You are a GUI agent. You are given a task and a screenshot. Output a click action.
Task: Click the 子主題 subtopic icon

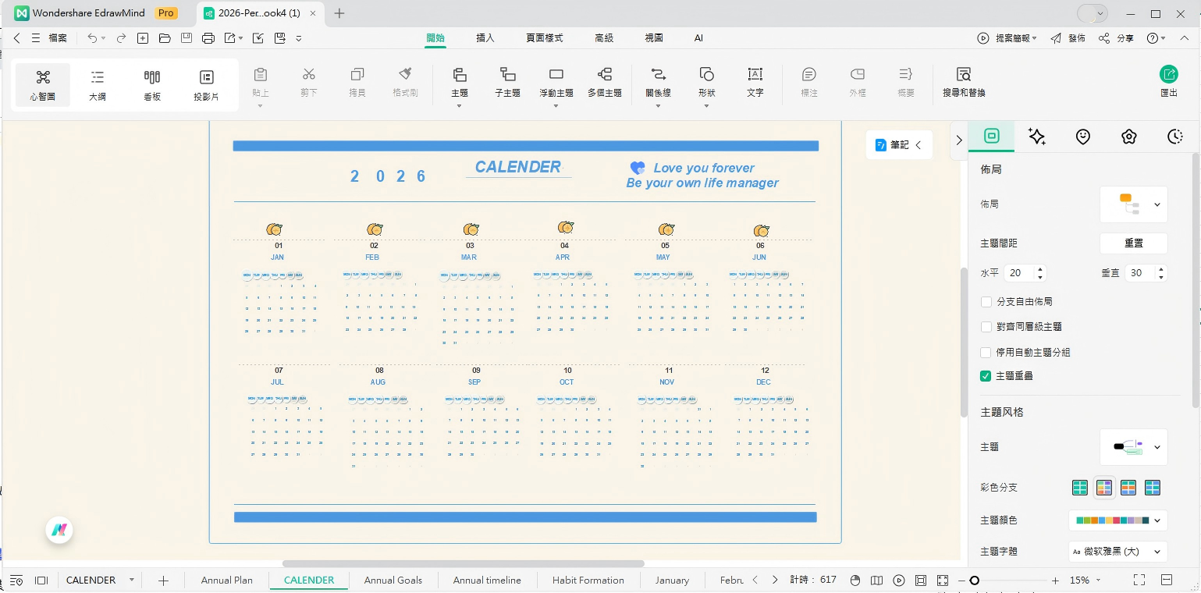[507, 75]
